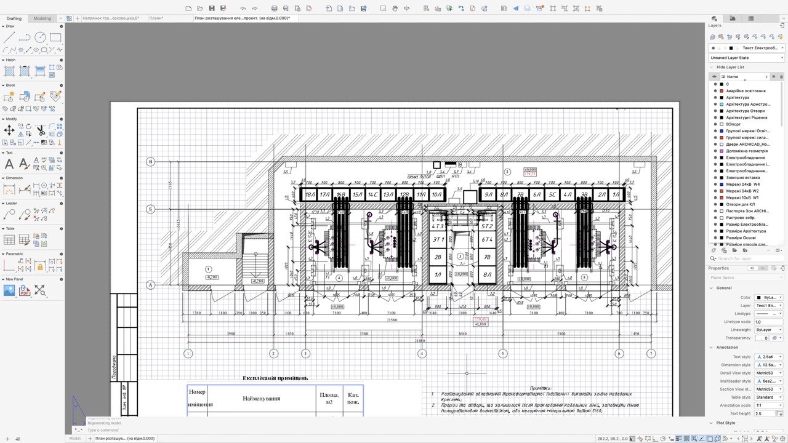
Task: Activate the Pan hand tool
Action: (x=395, y=8)
